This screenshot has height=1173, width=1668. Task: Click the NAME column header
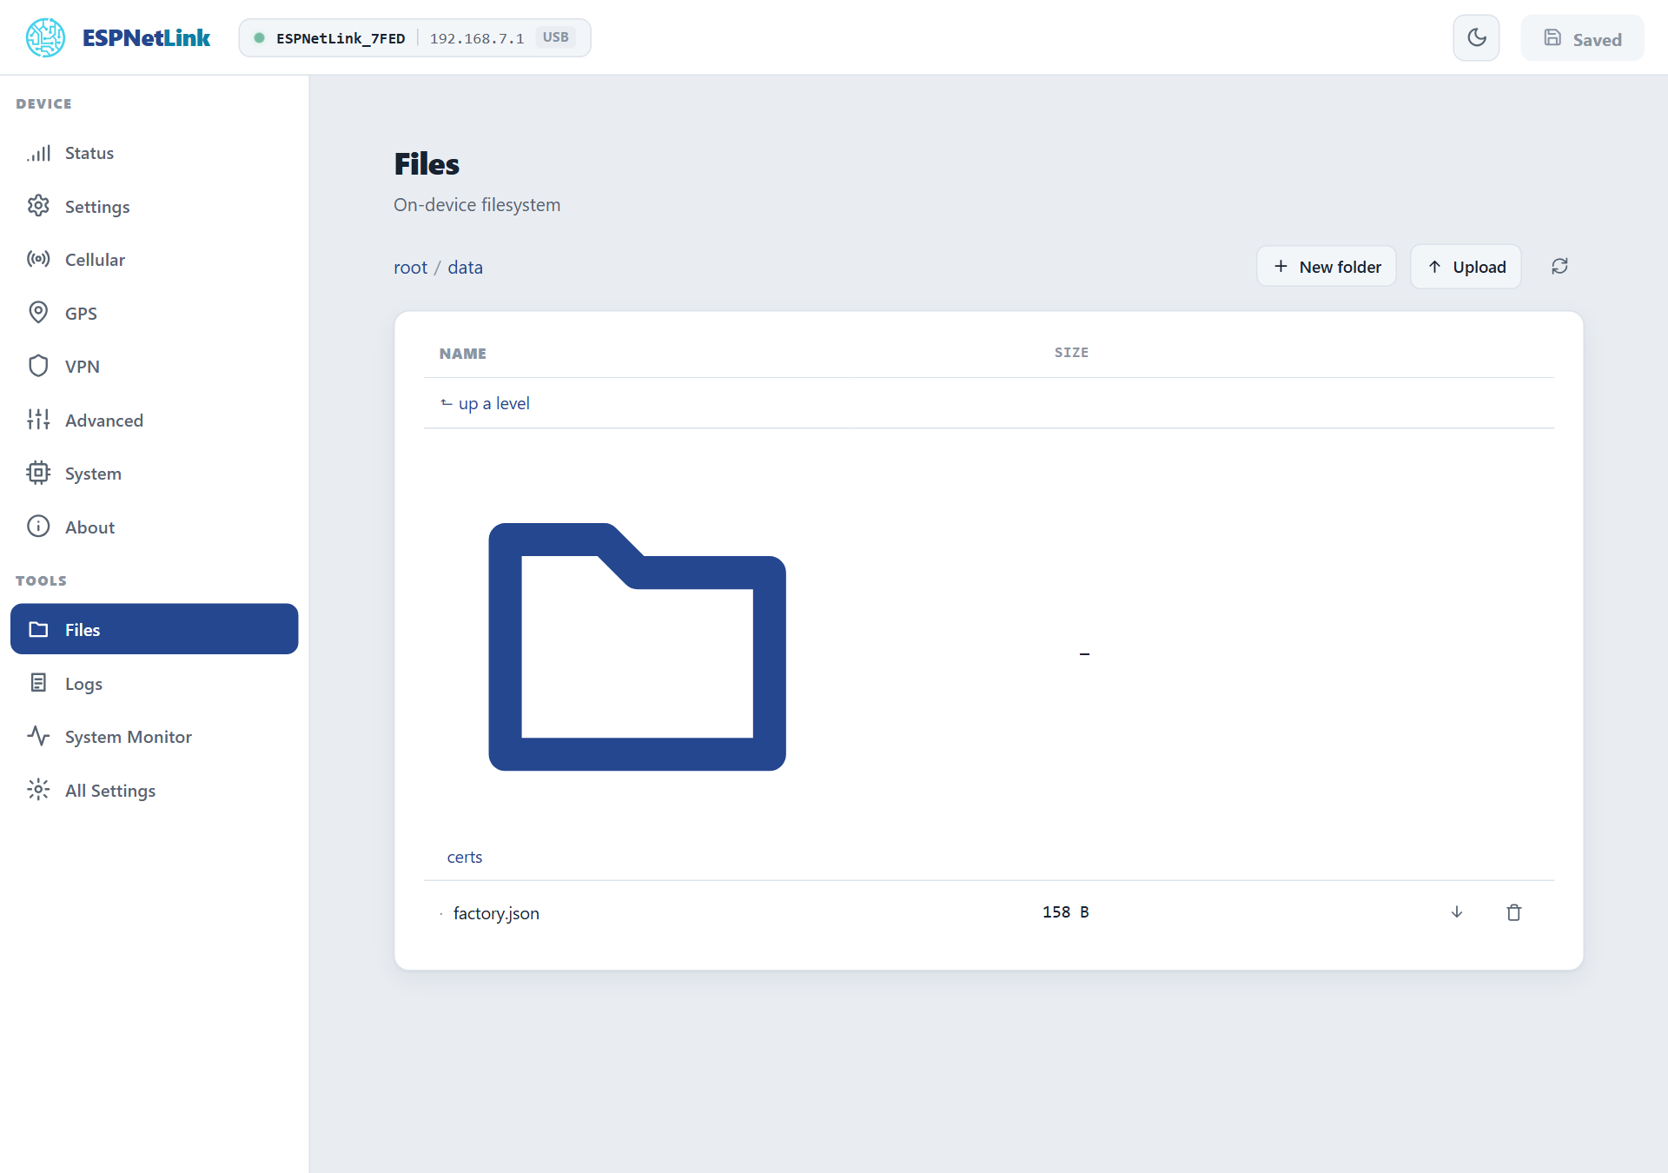pos(463,354)
